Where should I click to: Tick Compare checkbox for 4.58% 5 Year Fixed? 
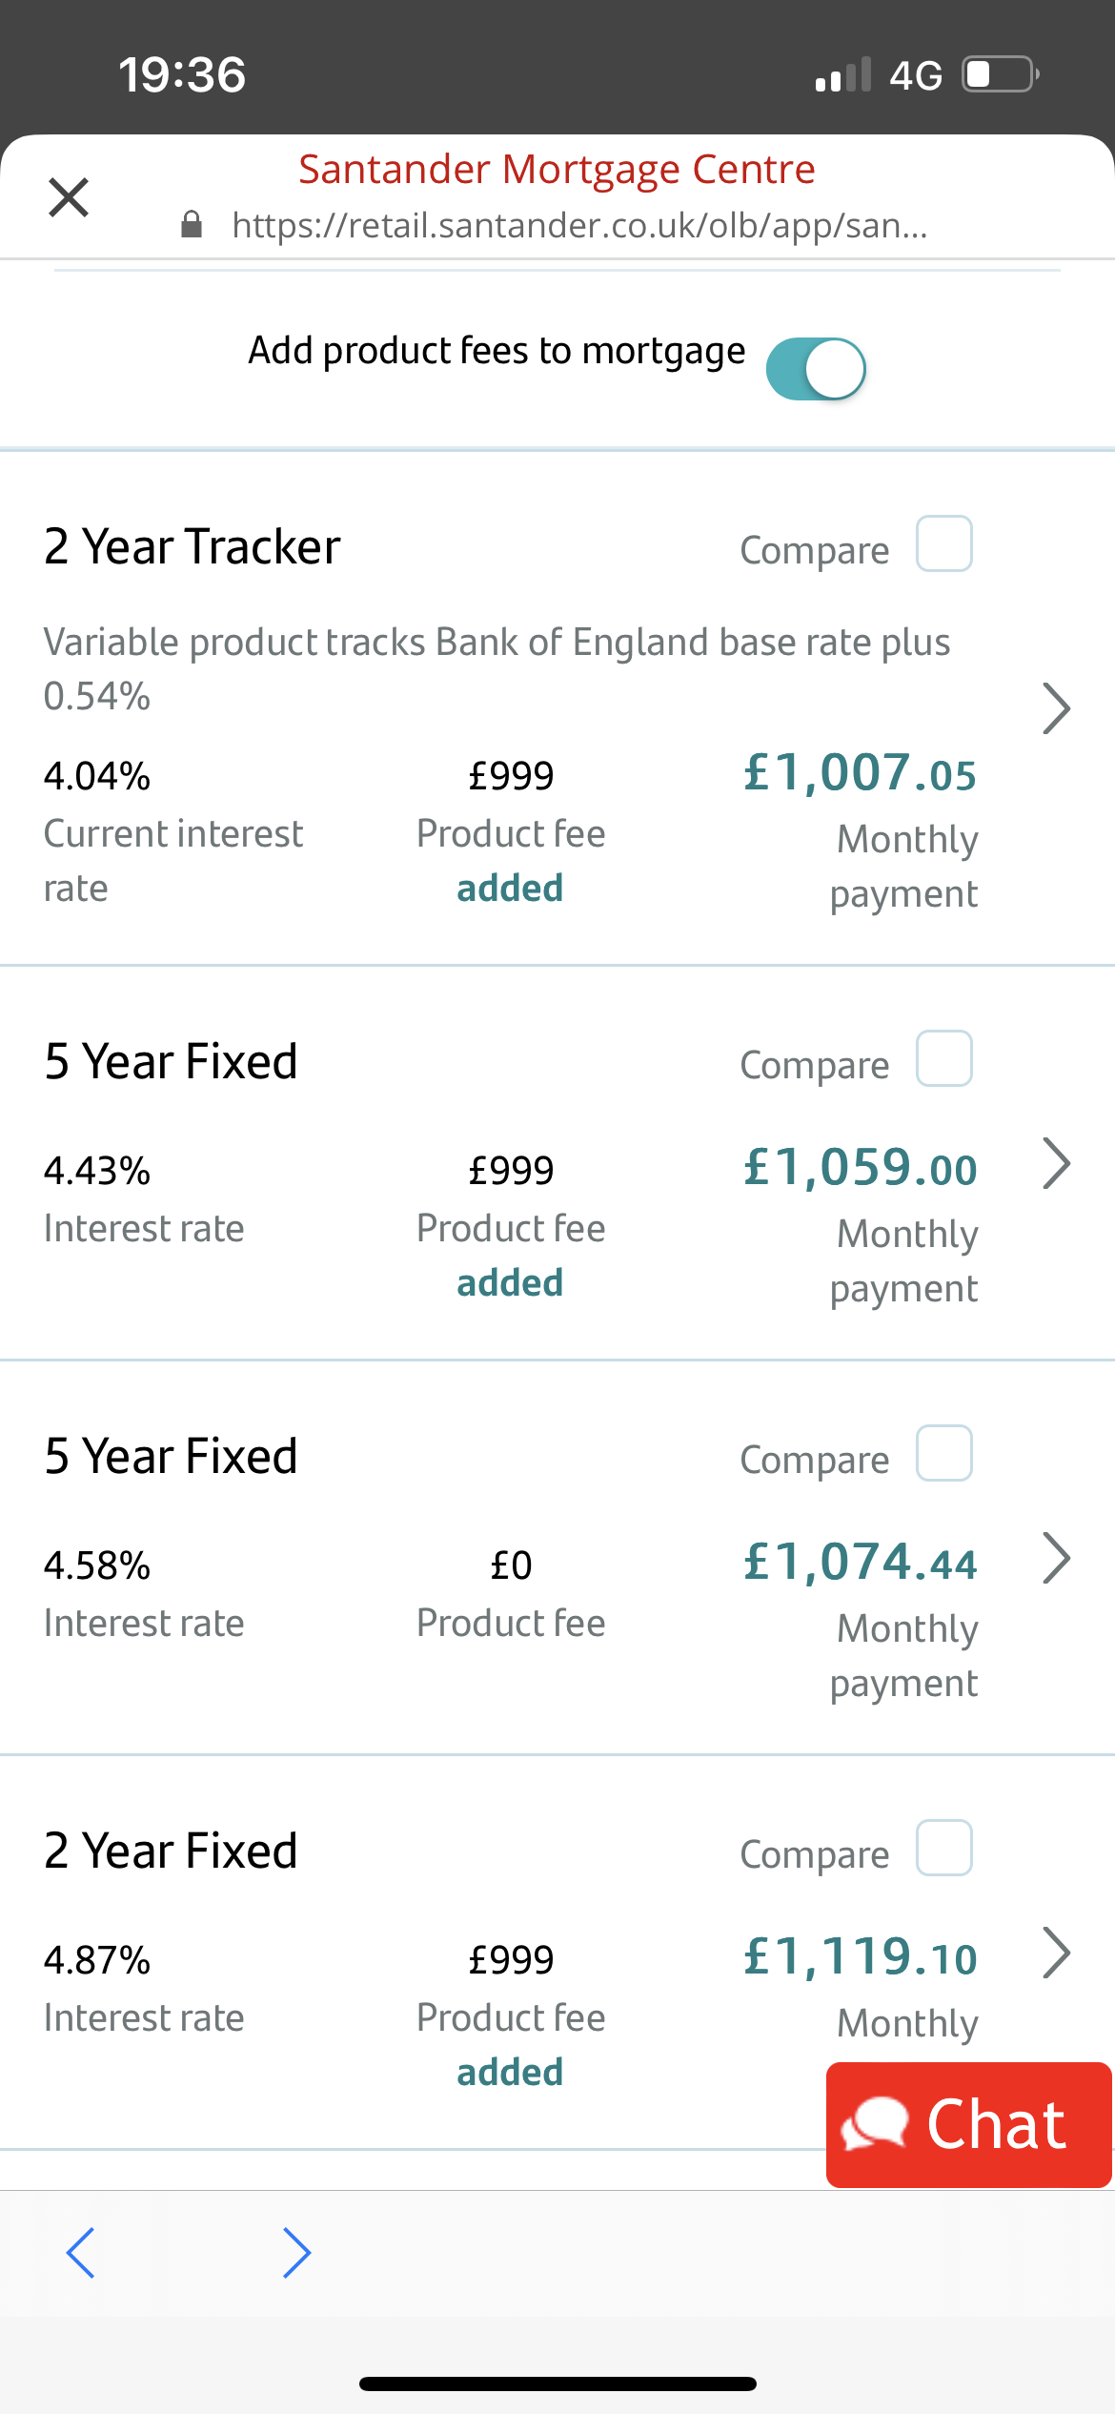pos(943,1453)
